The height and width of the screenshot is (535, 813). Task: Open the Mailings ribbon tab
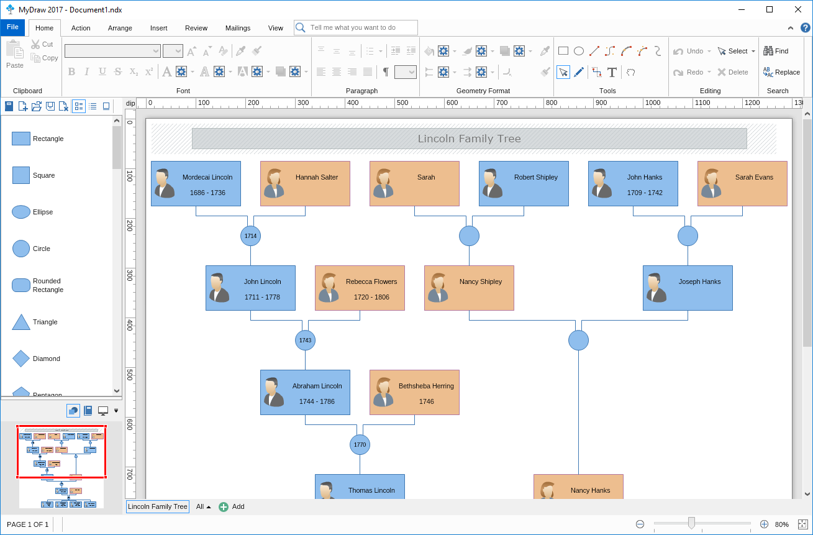point(238,28)
